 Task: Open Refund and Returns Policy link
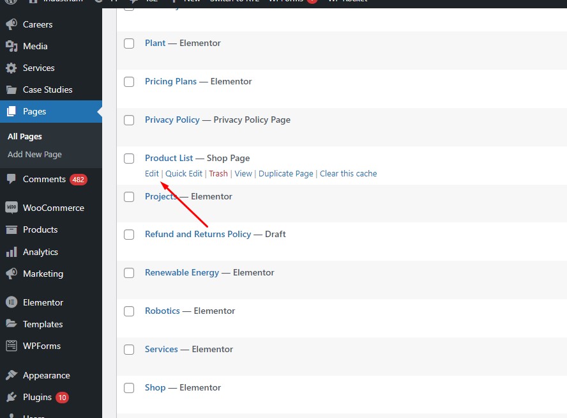coord(198,234)
